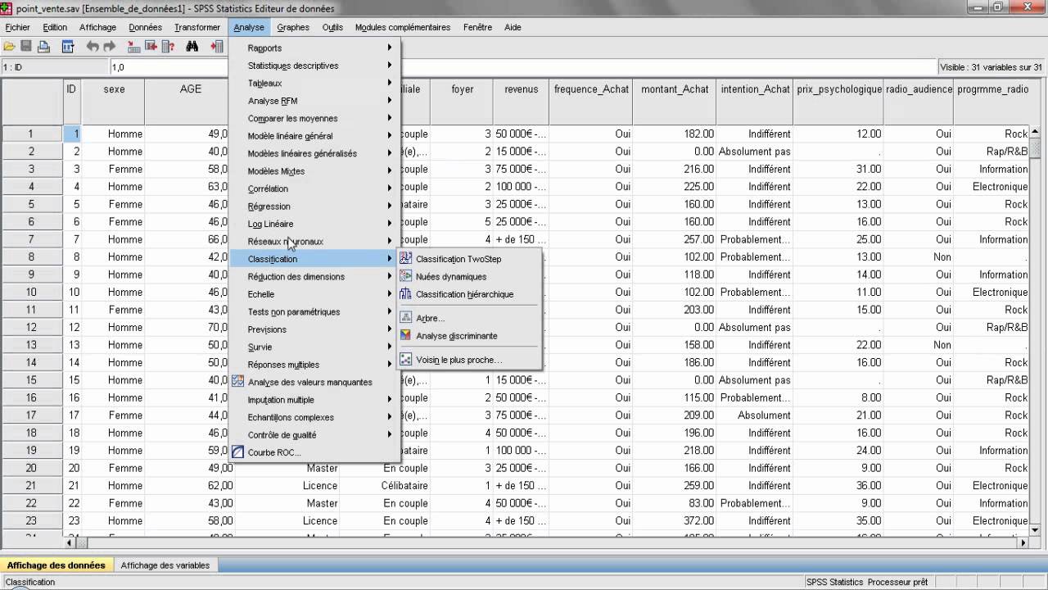Expand the Tableaux submenu

(x=314, y=83)
